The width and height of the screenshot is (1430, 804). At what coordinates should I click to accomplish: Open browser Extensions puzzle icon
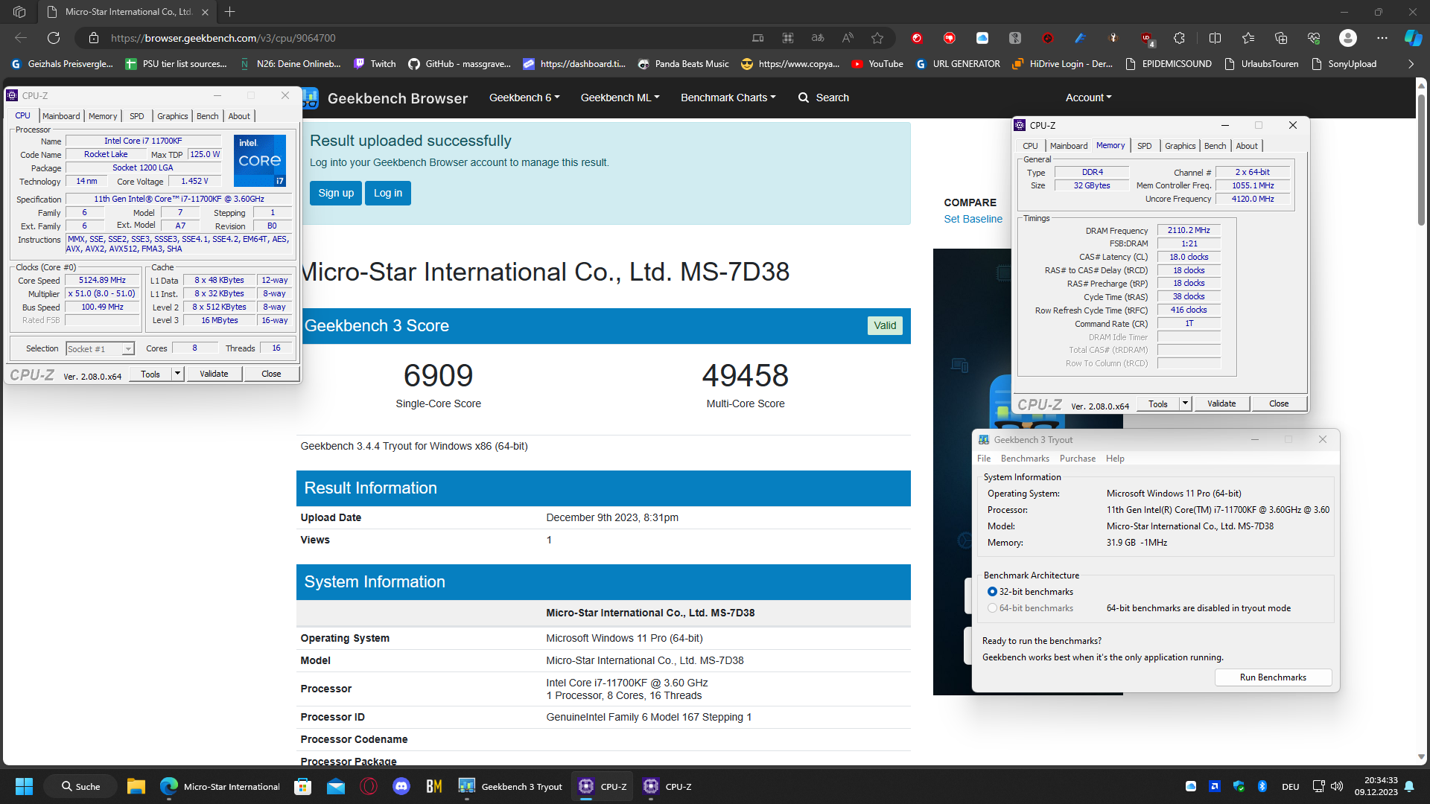click(x=1179, y=38)
